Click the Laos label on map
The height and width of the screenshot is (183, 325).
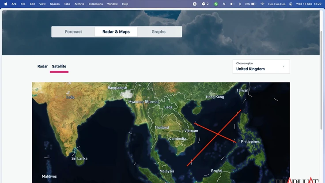[168, 107]
